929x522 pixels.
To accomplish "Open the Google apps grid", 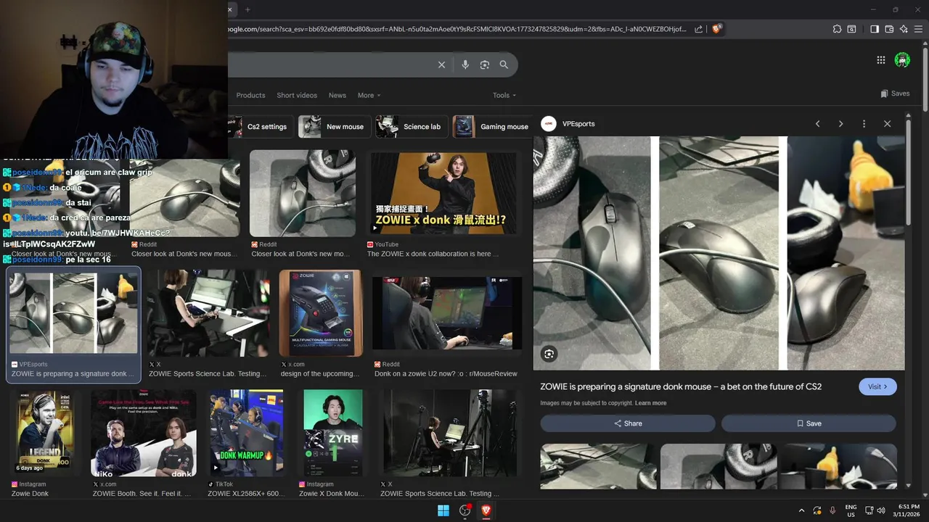I will (880, 60).
